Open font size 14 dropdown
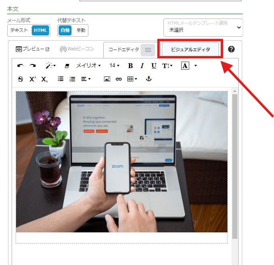 115,66
